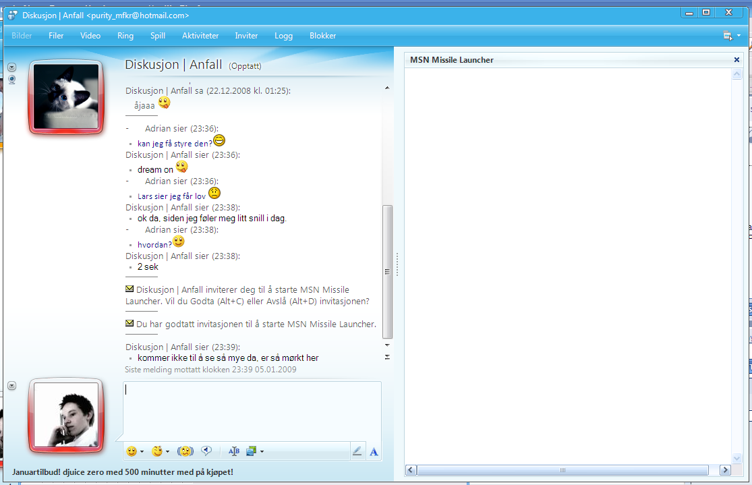Open the Bilder menu
Viewport: 752px width, 485px height.
22,36
